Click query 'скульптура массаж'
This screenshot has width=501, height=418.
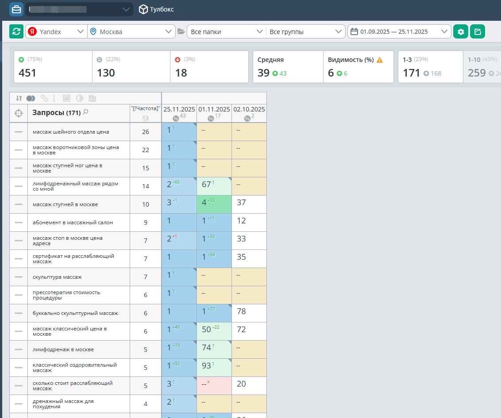[57, 277]
